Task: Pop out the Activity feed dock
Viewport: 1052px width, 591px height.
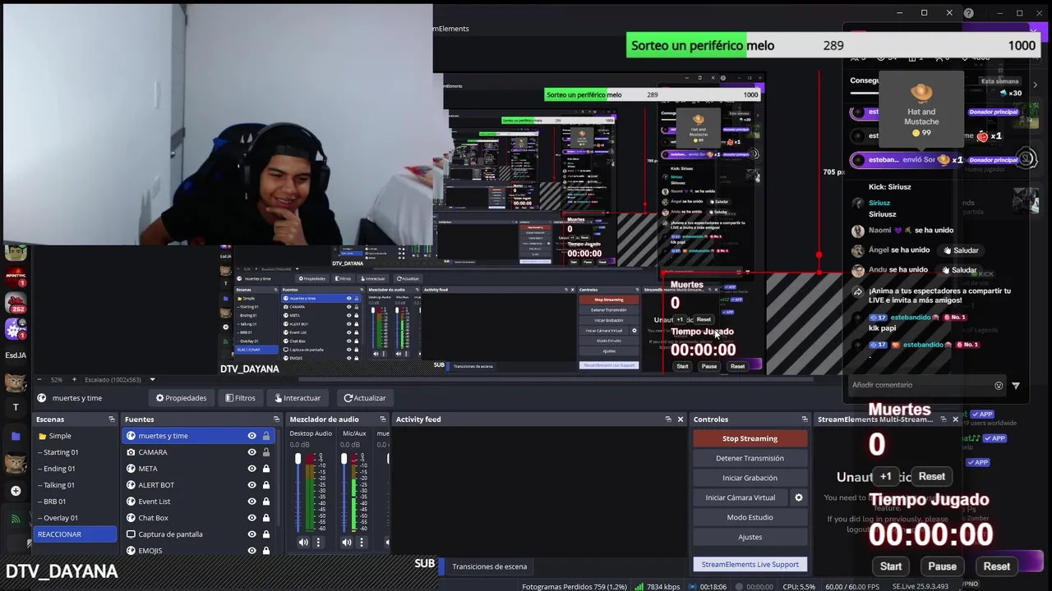Action: coord(668,419)
